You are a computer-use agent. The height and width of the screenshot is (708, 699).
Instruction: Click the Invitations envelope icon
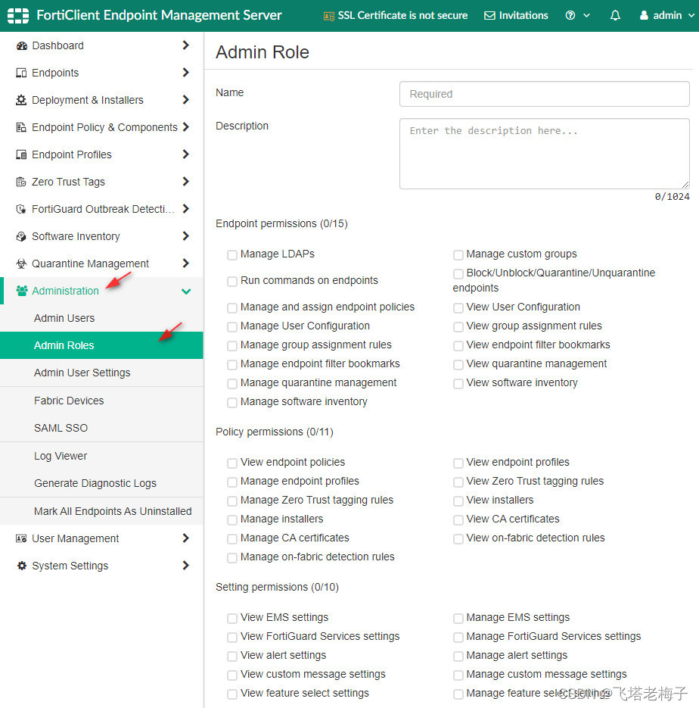click(489, 16)
